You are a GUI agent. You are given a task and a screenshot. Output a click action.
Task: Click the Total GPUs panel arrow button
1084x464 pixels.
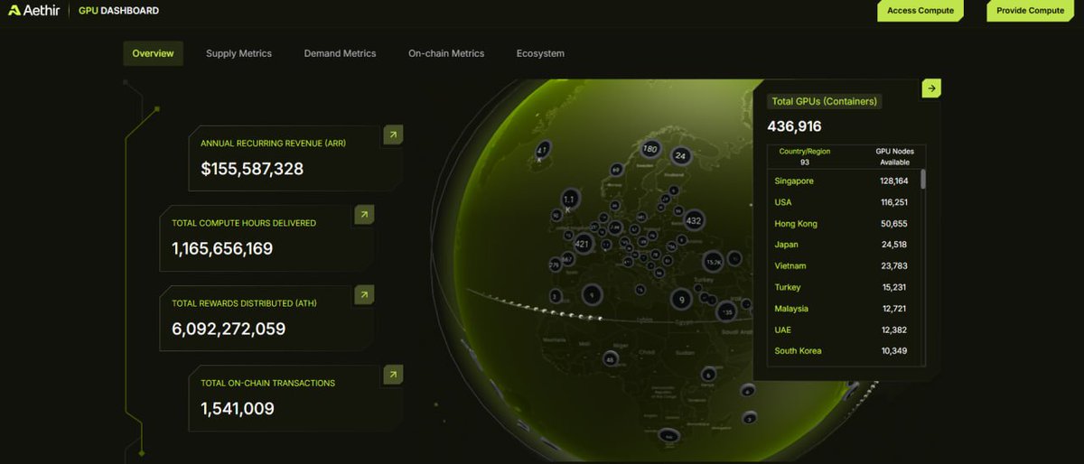pos(932,88)
